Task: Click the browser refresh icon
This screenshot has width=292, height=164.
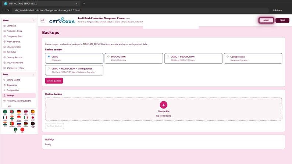Action: 8,10
